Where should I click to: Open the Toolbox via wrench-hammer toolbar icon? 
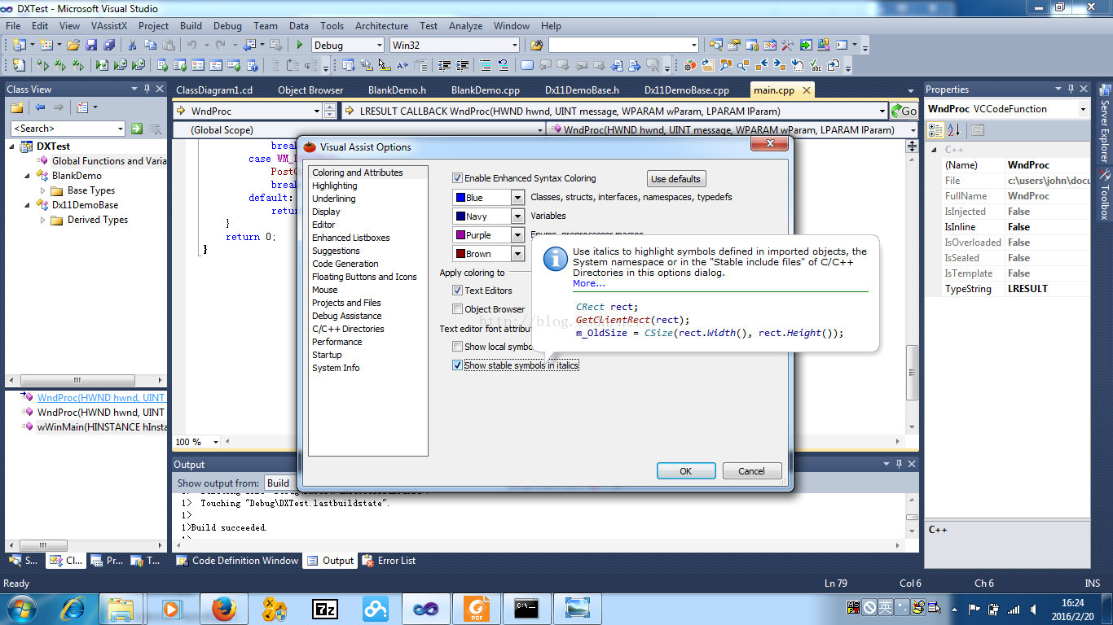tap(788, 45)
